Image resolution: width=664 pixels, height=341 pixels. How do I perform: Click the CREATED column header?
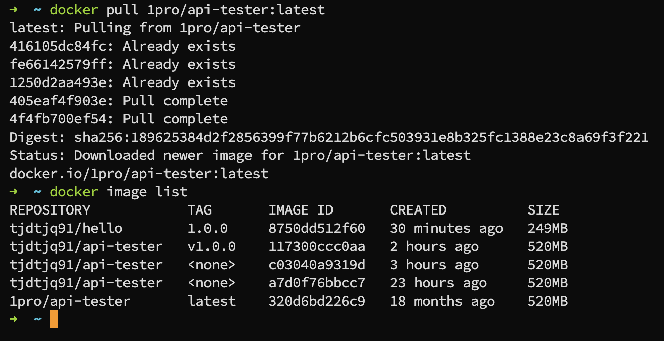(x=418, y=210)
